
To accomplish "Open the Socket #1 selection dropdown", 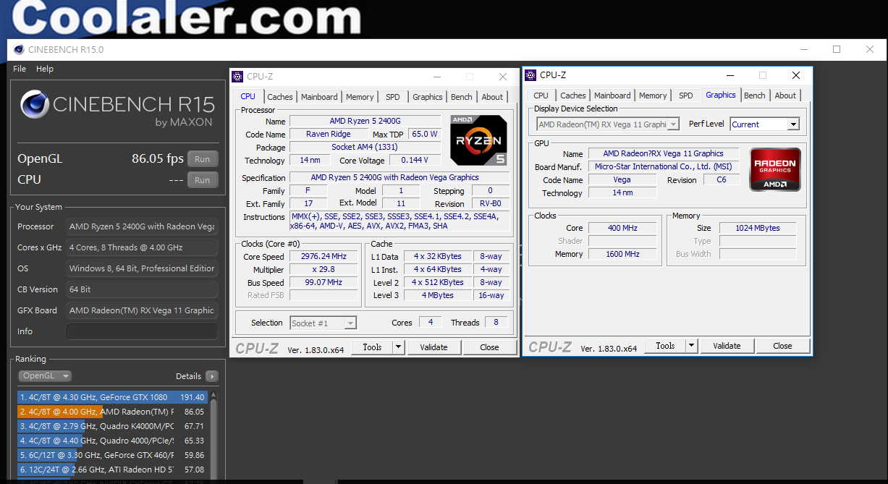I will [x=324, y=323].
